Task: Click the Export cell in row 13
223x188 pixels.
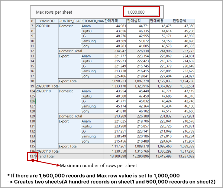Action: (x=69, y=66)
